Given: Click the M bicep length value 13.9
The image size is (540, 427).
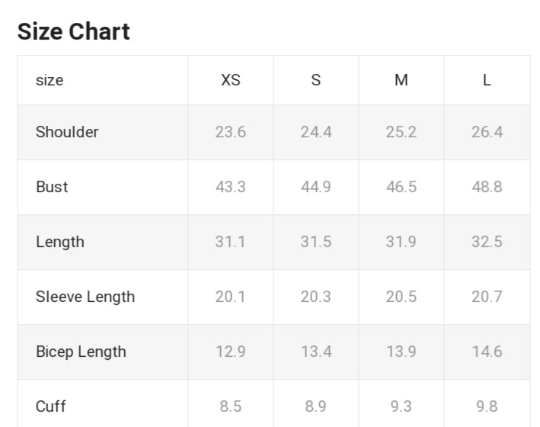Looking at the screenshot, I should (x=401, y=352).
